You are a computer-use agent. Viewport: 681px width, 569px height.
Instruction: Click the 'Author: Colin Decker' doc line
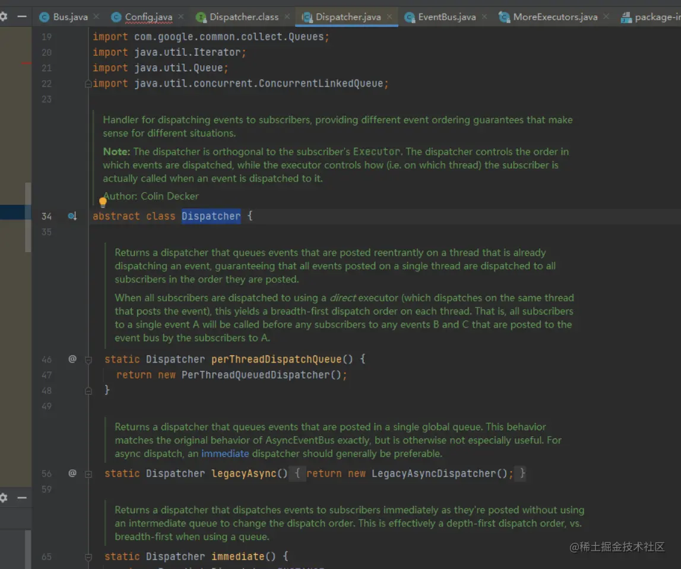(x=151, y=196)
